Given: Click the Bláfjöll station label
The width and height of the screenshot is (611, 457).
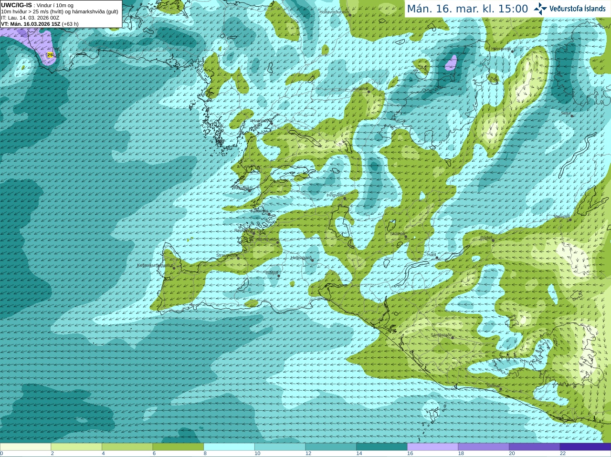Looking at the screenshot, I should pos(272,273).
